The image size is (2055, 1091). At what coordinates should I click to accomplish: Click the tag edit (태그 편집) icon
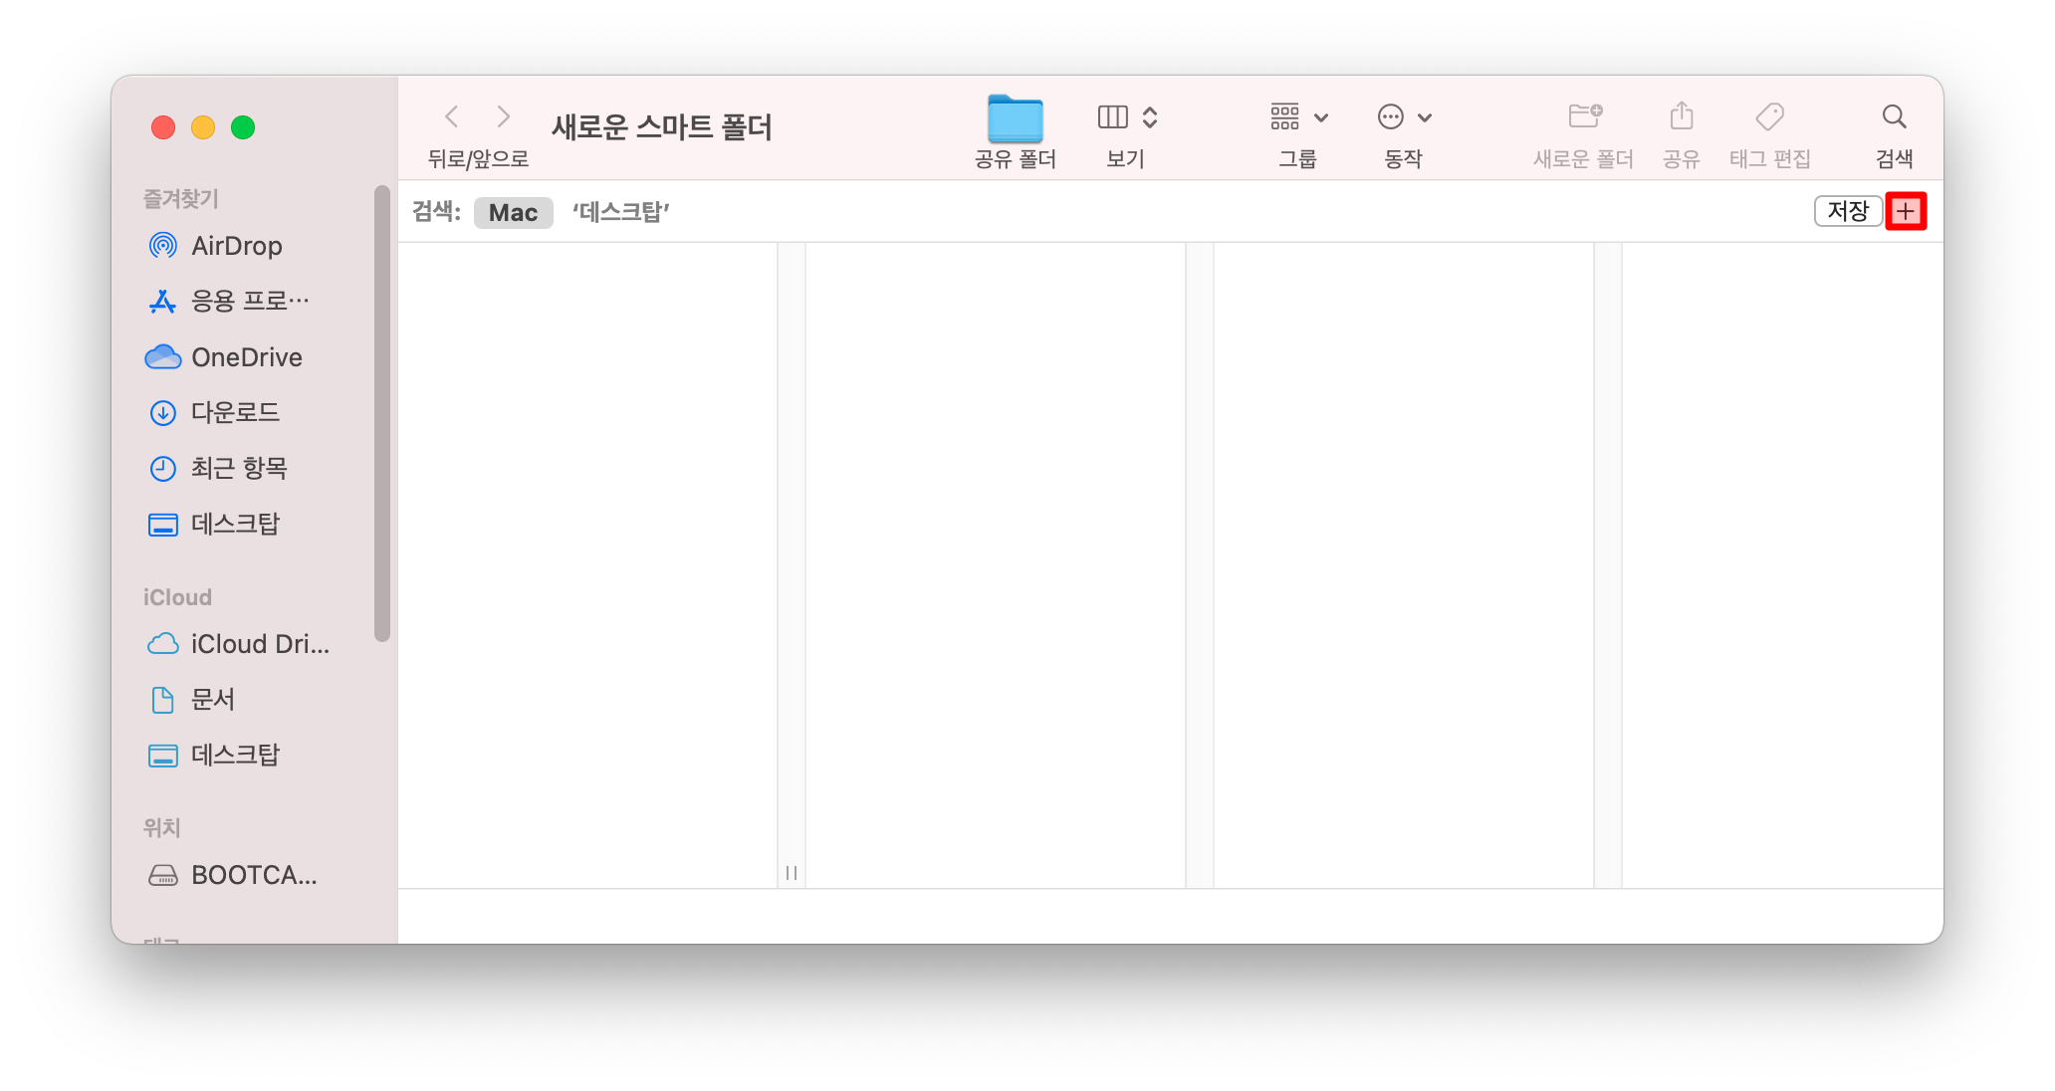(x=1769, y=117)
